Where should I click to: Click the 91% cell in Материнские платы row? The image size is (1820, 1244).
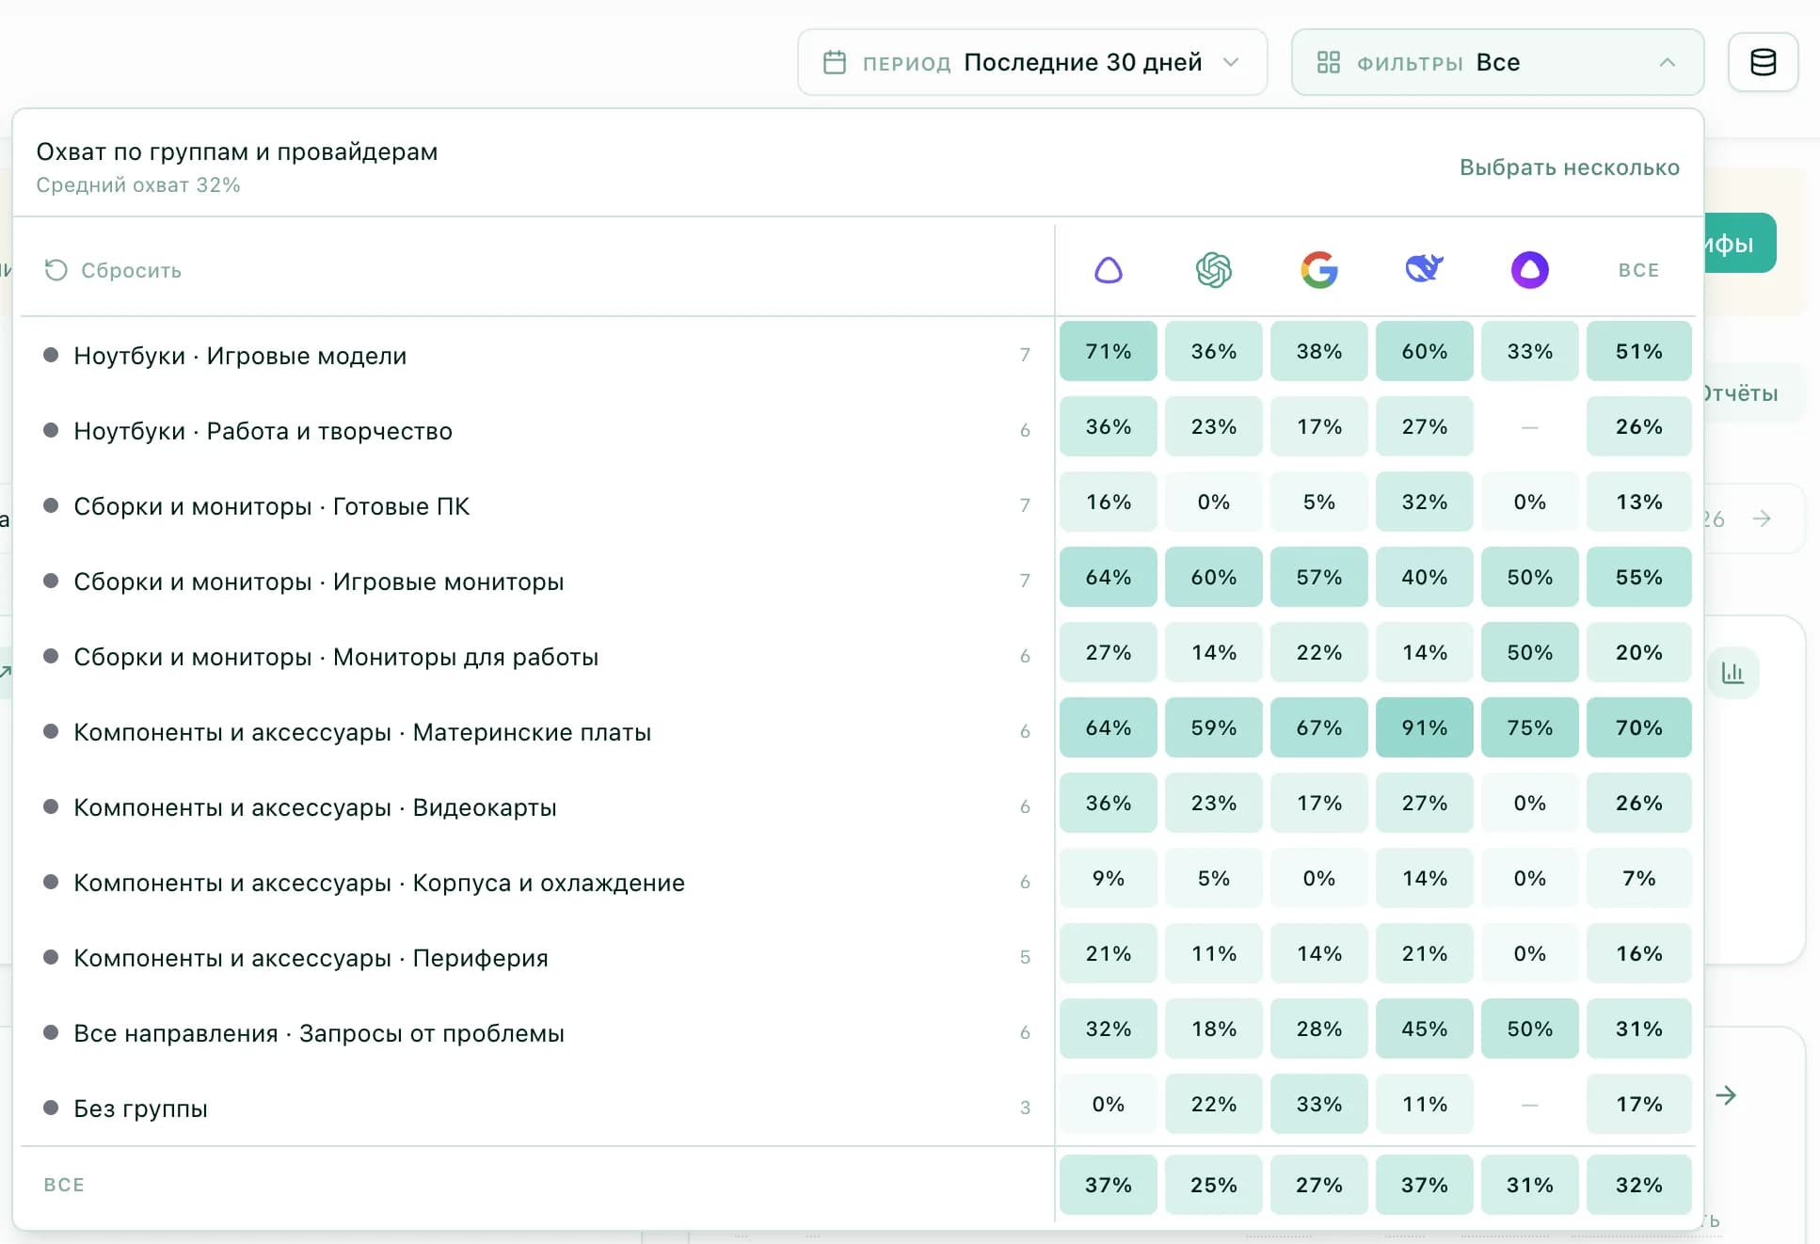click(x=1425, y=727)
